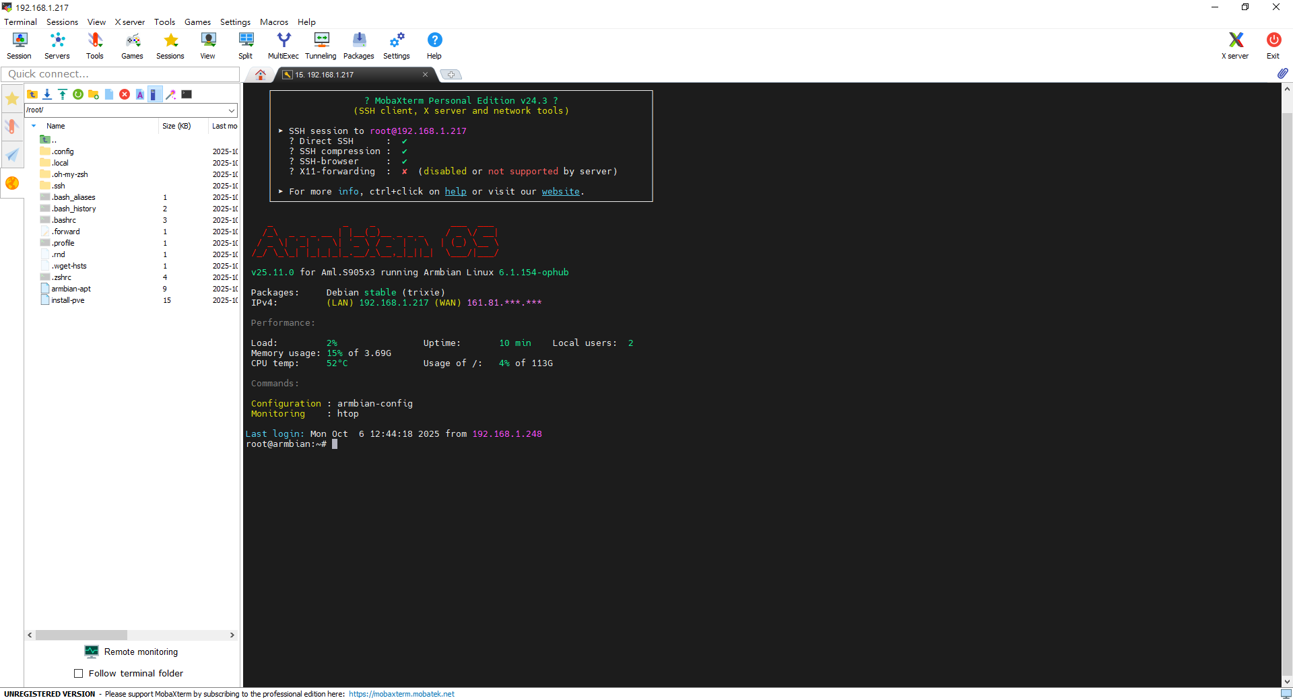The width and height of the screenshot is (1293, 700).
Task: Click the blue download arrow icon
Action: (x=47, y=94)
